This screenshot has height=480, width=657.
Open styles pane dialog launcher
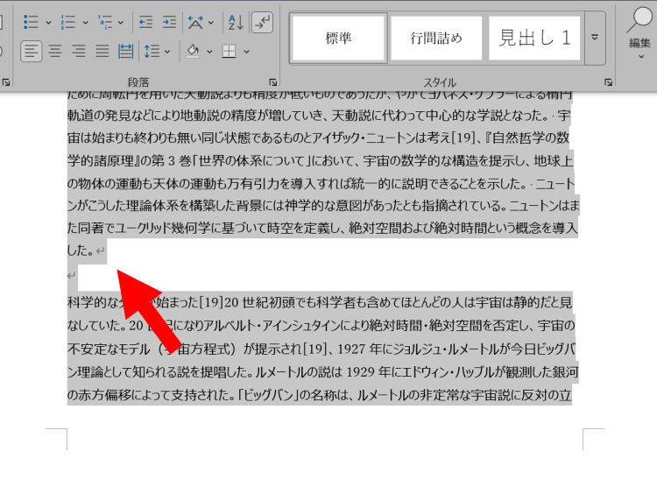tap(609, 82)
